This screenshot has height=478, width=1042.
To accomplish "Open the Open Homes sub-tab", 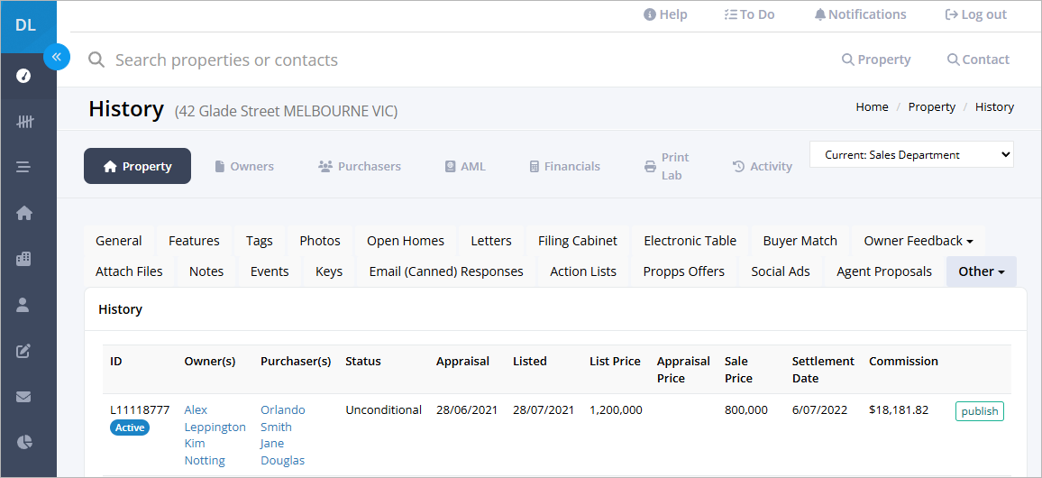I will click(406, 241).
